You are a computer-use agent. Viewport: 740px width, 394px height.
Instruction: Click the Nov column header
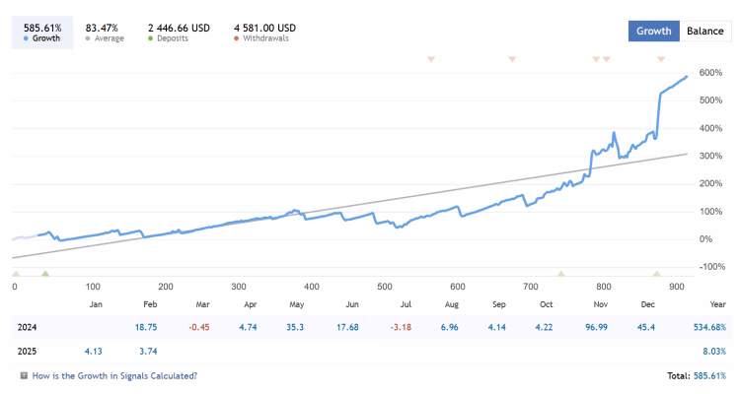click(600, 304)
